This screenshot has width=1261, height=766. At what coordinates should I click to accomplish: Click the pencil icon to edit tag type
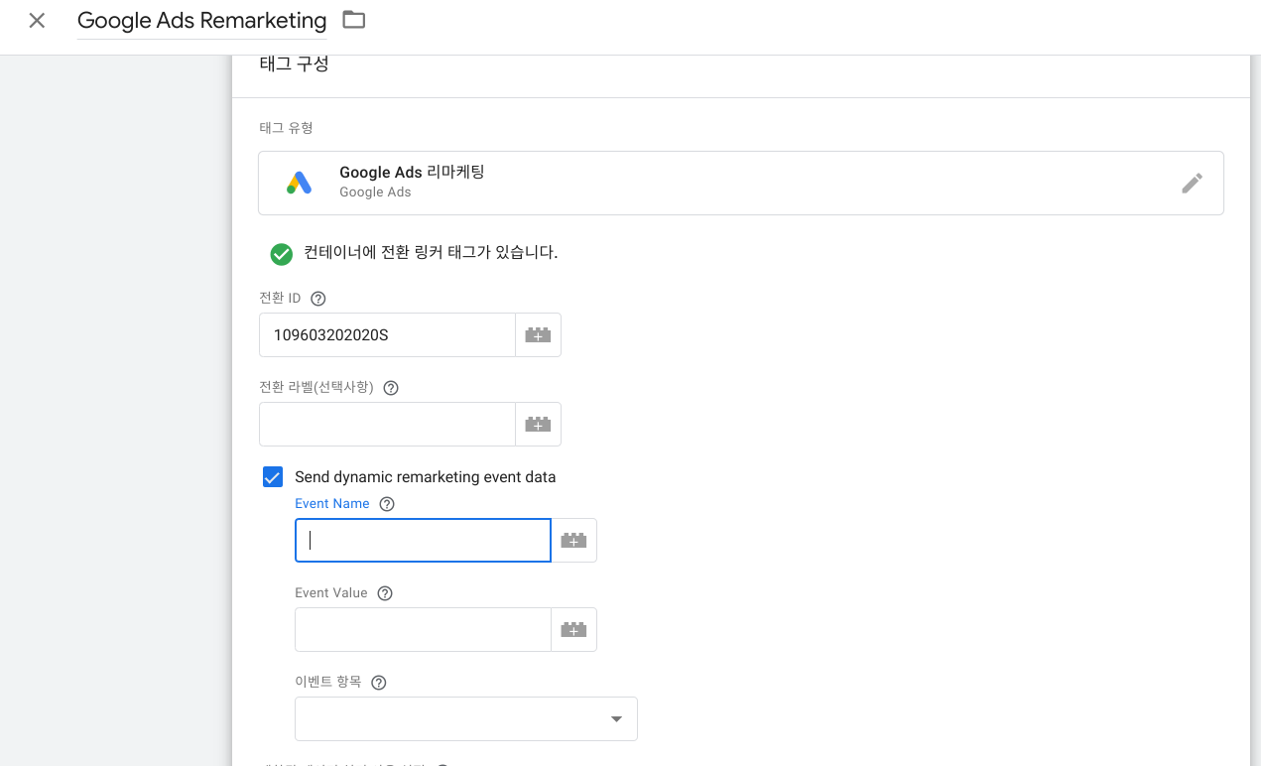pyautogui.click(x=1192, y=183)
